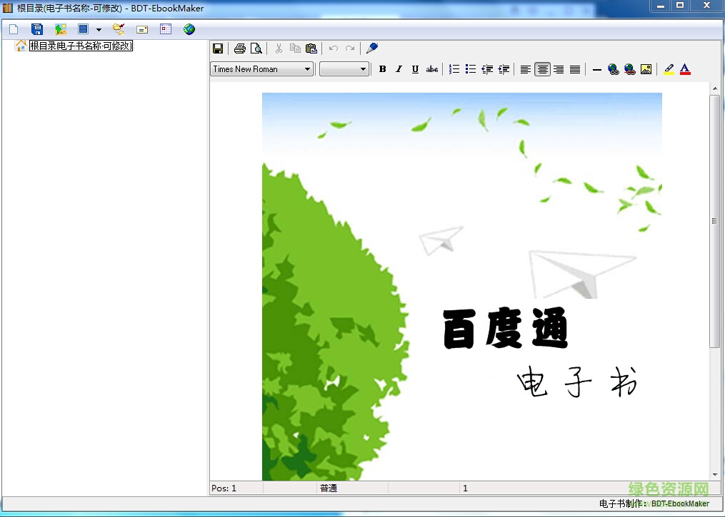Undo the last edit
The width and height of the screenshot is (725, 517).
coord(333,48)
